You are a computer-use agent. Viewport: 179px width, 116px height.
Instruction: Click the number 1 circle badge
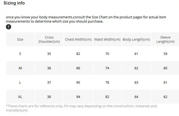point(9,27)
